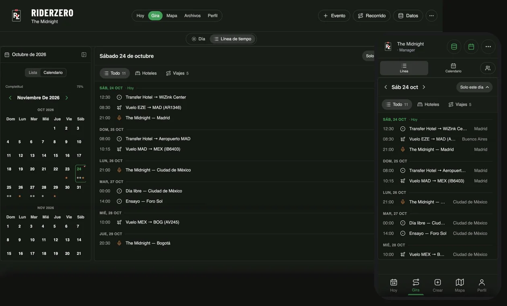
Task: Switch to Día view
Action: tap(198, 39)
